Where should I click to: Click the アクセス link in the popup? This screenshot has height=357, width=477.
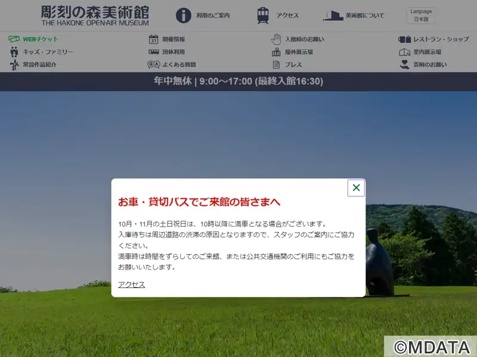pyautogui.click(x=131, y=284)
